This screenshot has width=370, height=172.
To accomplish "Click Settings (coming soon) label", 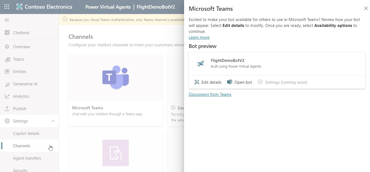I will 286,82.
